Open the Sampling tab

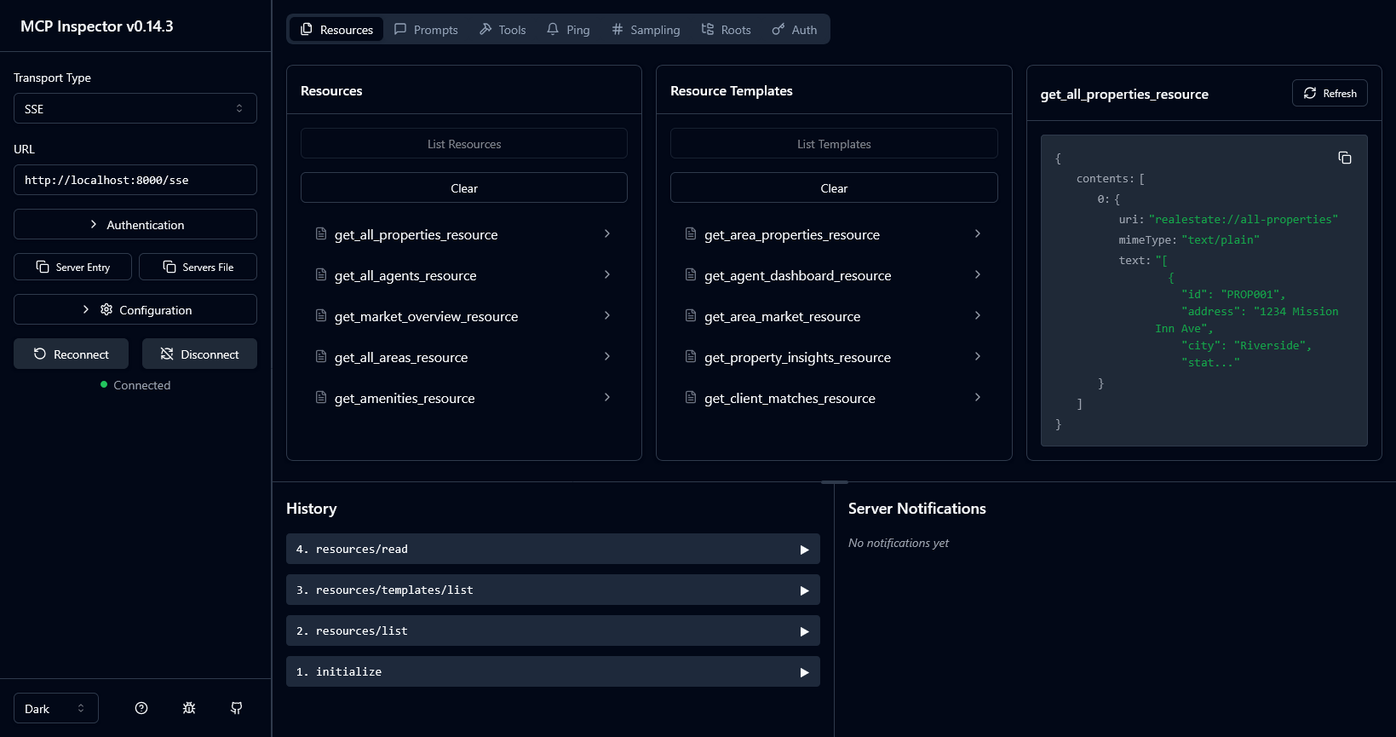tap(646, 30)
